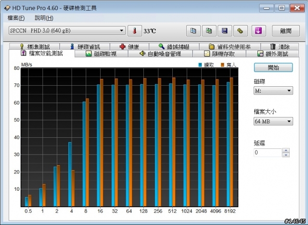The height and width of the screenshot is (225, 308).
Task: Decrease the 延遲 value with down arrow
Action: point(286,155)
